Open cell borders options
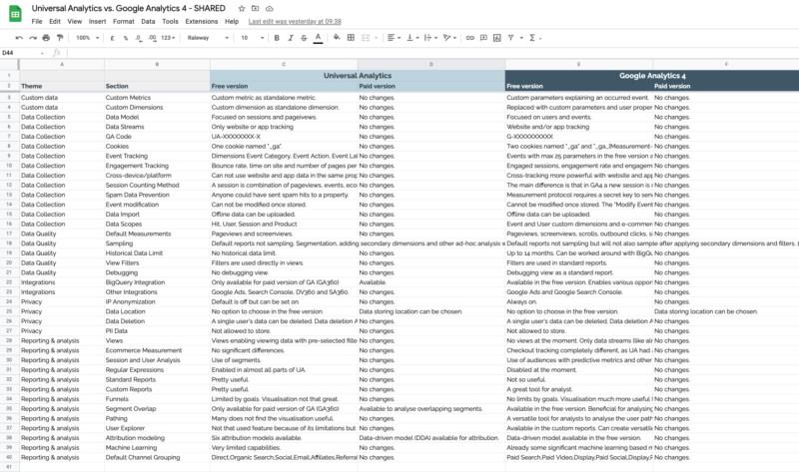The image size is (799, 472). point(351,38)
